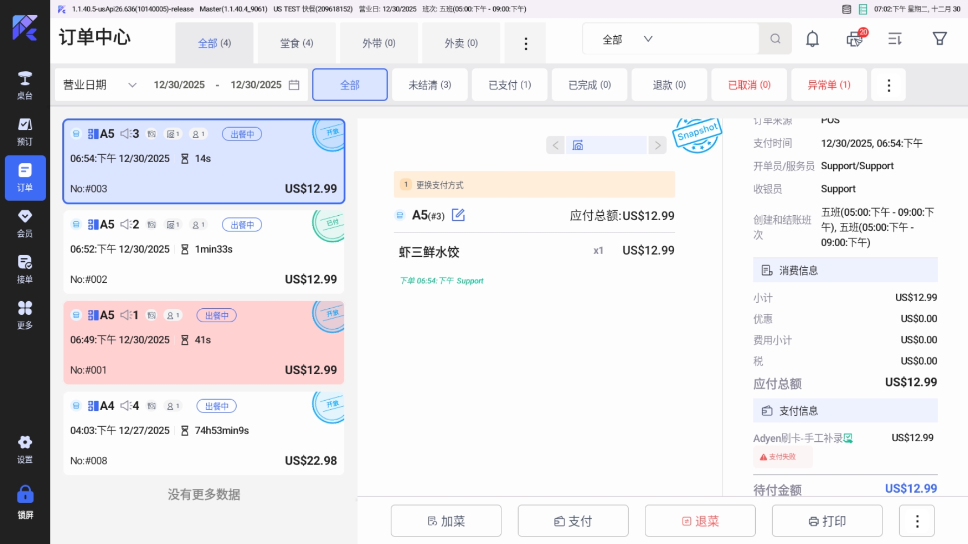Expand more status filters three-dot menu
The height and width of the screenshot is (544, 968).
(888, 85)
